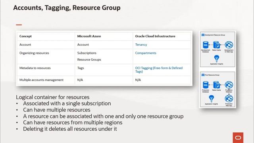Click 'N/A' in the Microsoft Azure column
The height and width of the screenshot is (143, 254).
coord(80,80)
